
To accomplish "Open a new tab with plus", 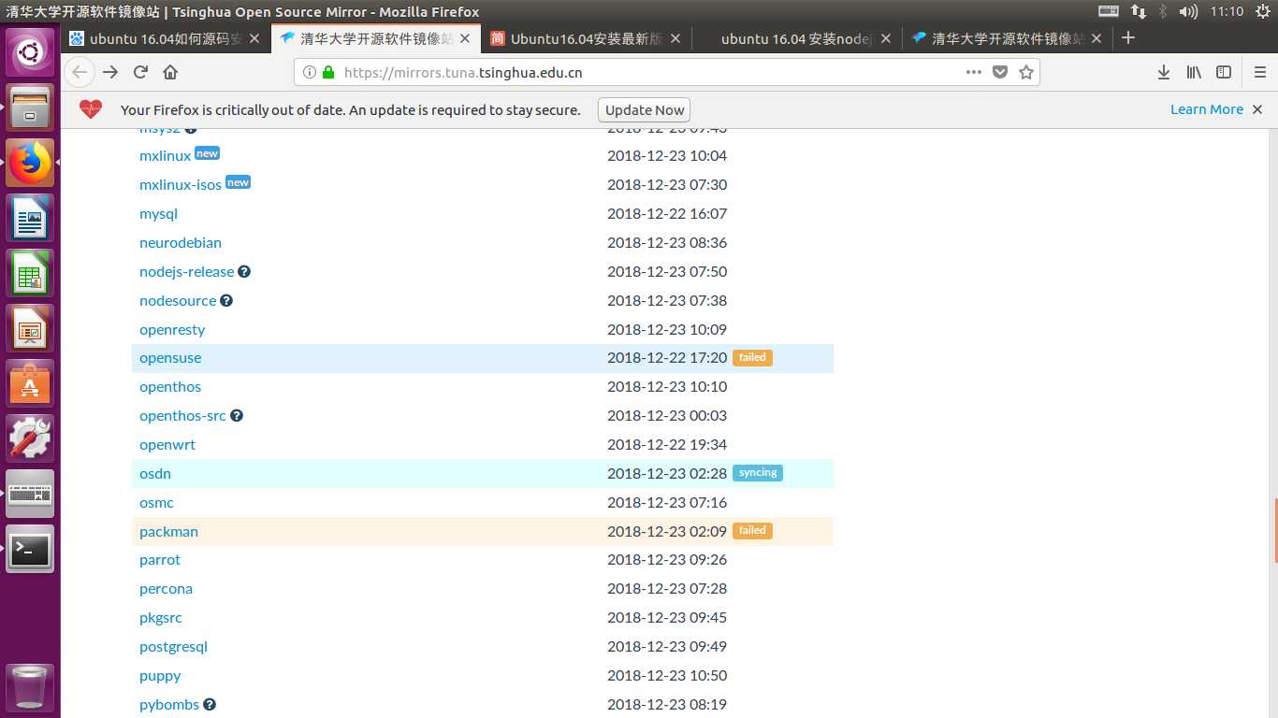I will coord(1128,37).
